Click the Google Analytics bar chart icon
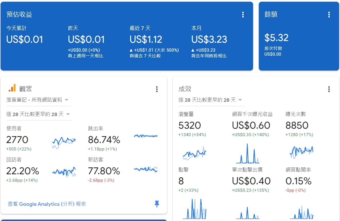This screenshot has width=340, height=221. tap(12, 88)
